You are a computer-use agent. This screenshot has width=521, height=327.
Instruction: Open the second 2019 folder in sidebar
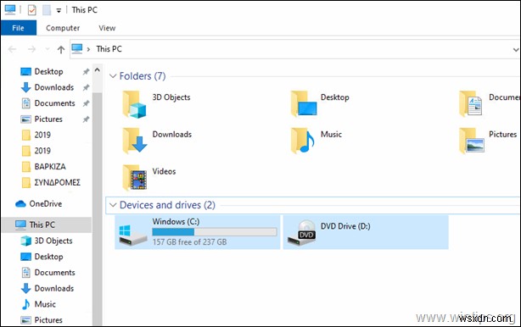pos(36,151)
